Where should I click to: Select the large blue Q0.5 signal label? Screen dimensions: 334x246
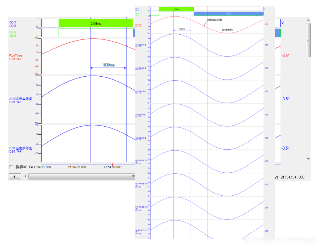tap(13, 24)
